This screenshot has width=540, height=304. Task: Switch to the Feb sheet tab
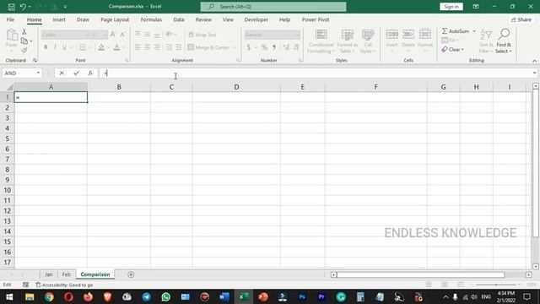(x=66, y=274)
